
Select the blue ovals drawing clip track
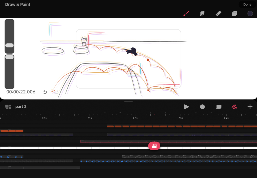point(169,161)
